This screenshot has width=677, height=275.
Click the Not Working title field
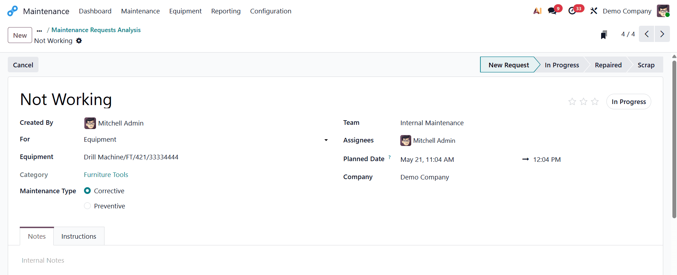pyautogui.click(x=66, y=99)
